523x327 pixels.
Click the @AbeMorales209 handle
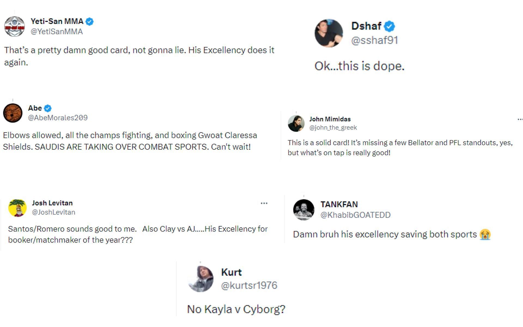point(58,118)
